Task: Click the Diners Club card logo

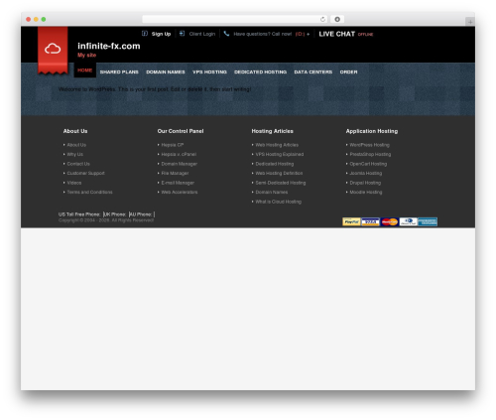Action: tap(408, 221)
